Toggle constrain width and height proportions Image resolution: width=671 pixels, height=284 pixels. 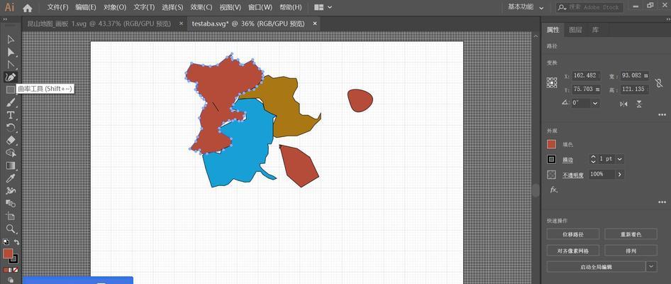click(659, 82)
